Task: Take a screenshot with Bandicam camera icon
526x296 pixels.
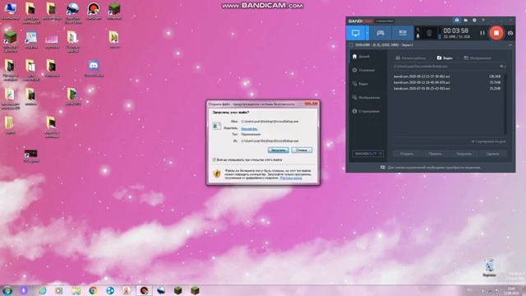Action: point(510,33)
